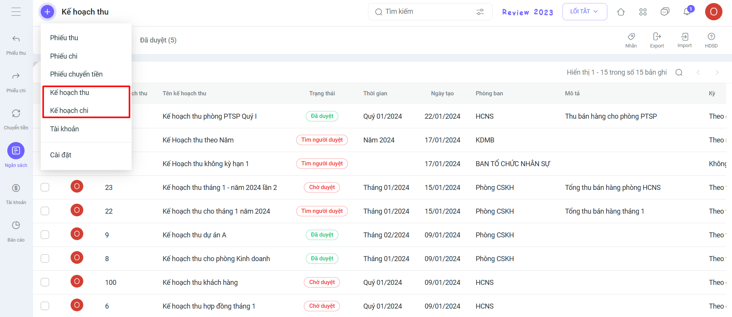Select Kế hoạch chi menu item
This screenshot has width=732, height=317.
pos(69,111)
